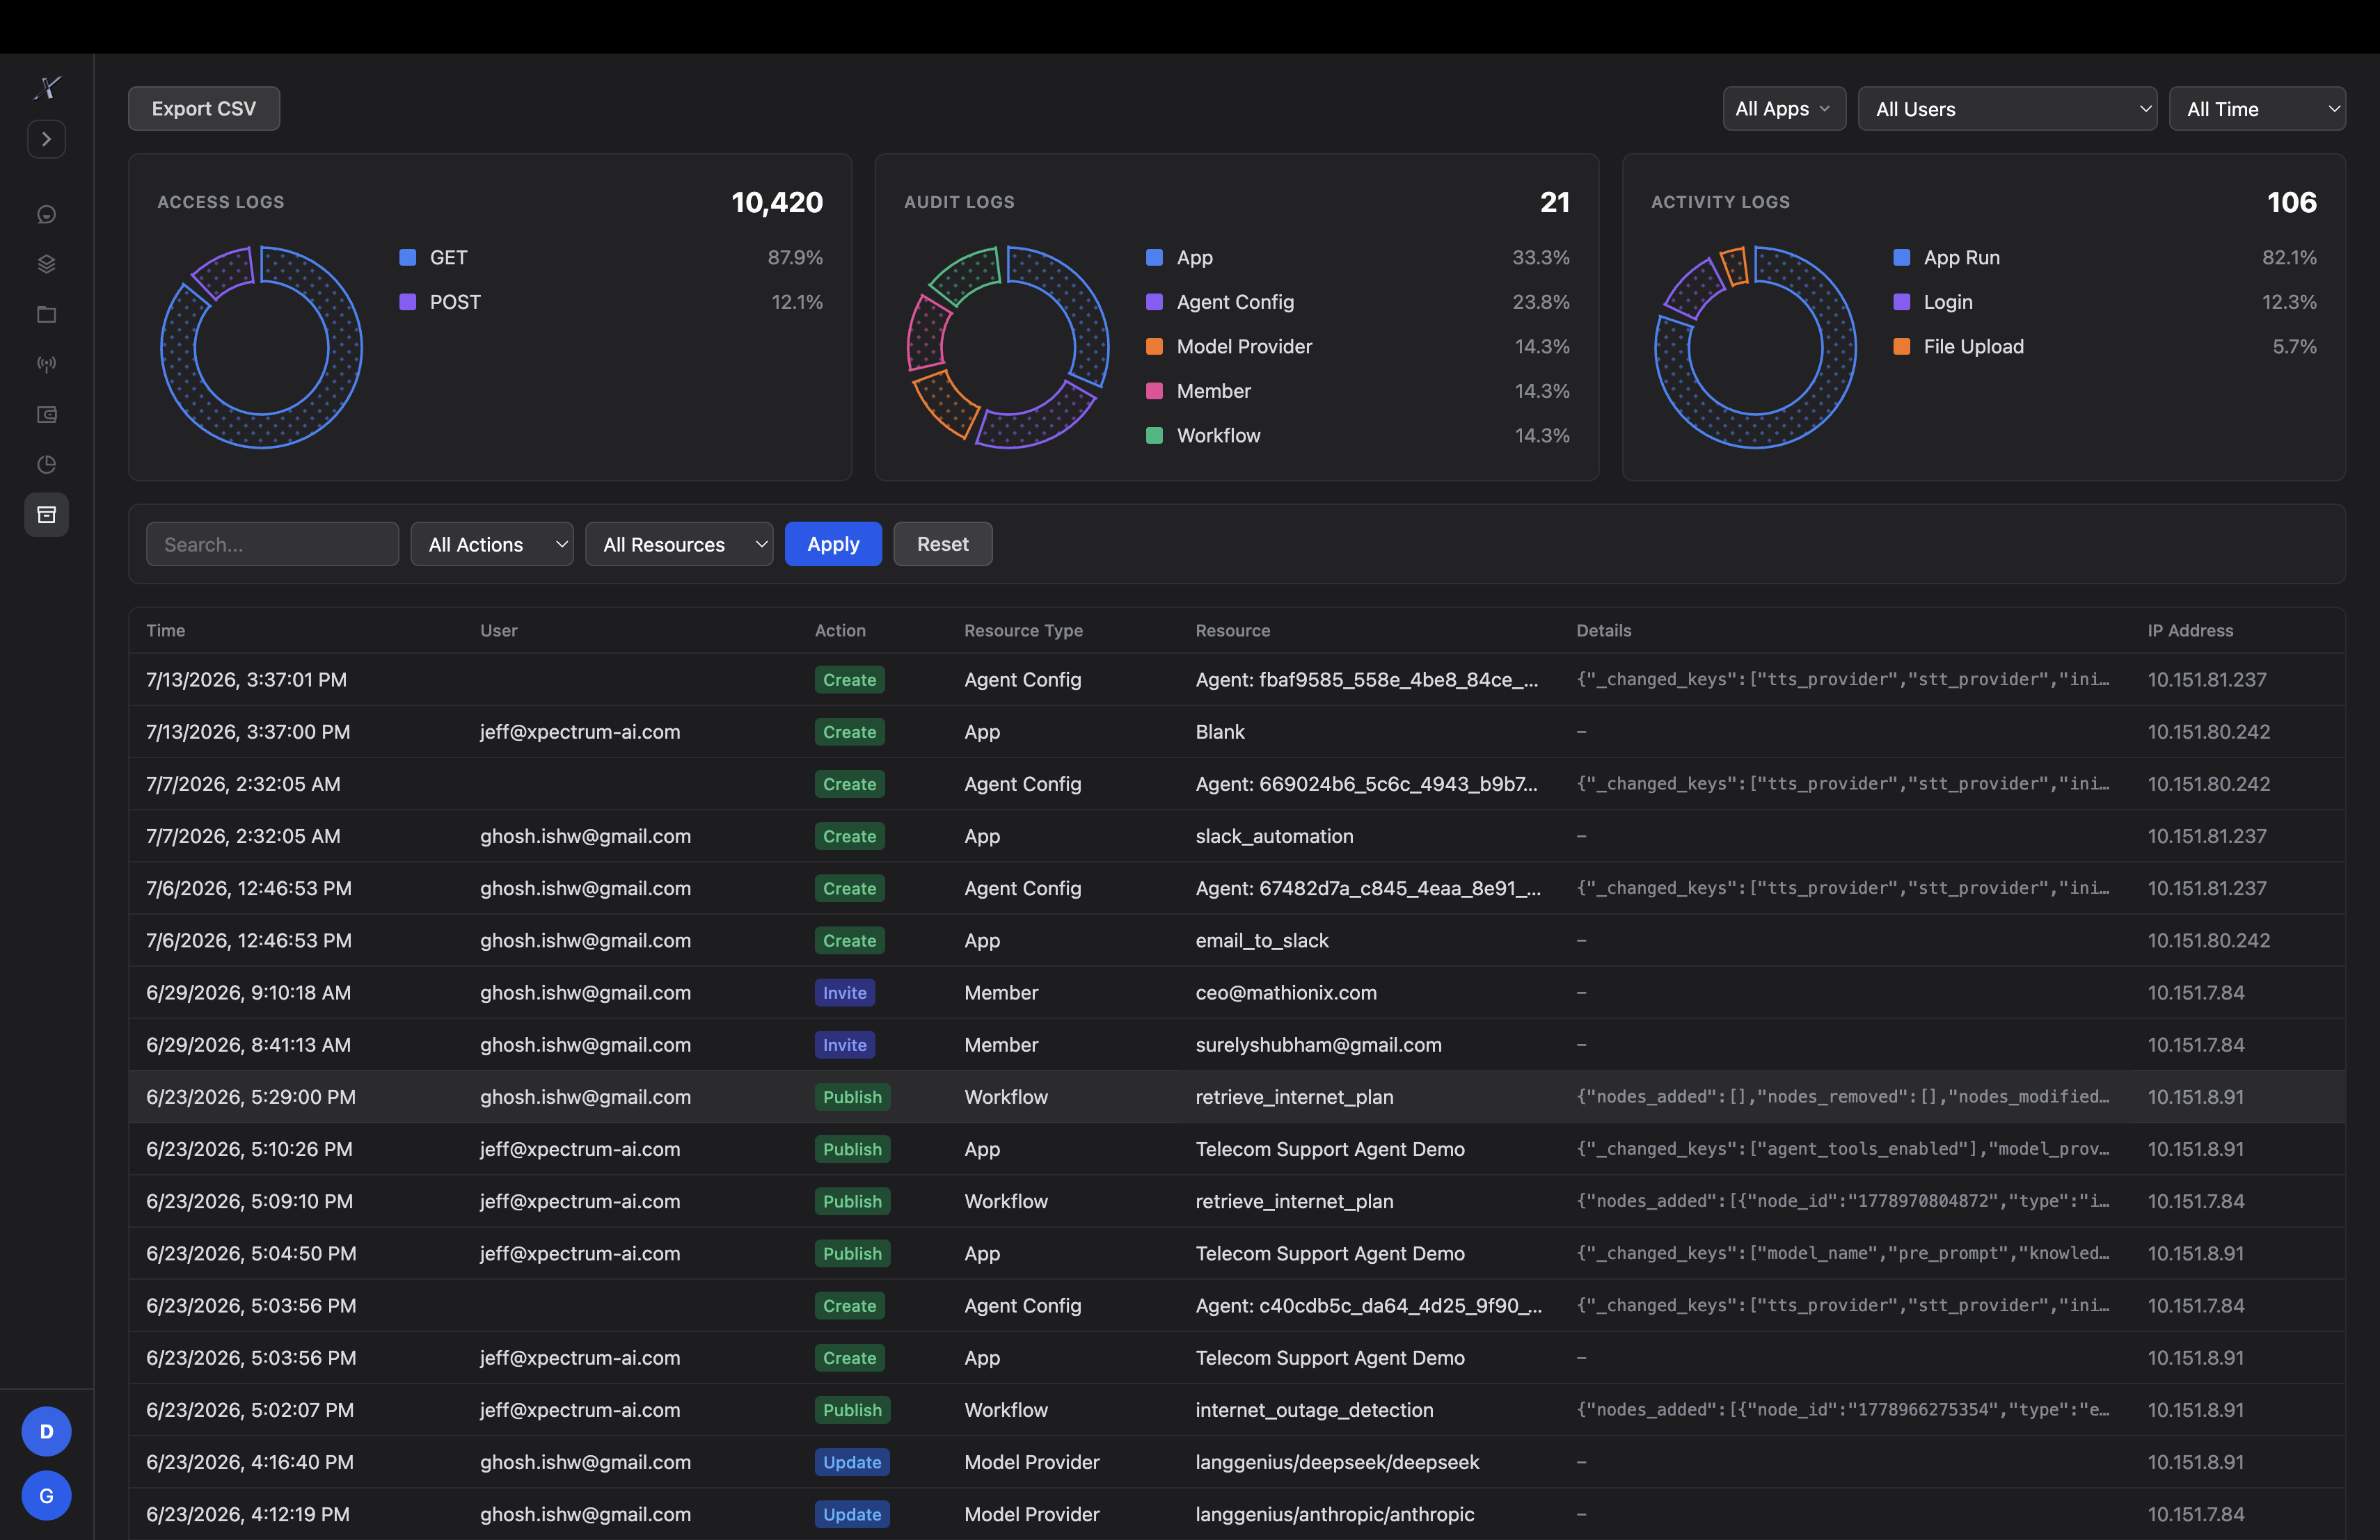2380x1540 pixels.
Task: Click the Invite badge for ceo@mathionix.com
Action: [x=845, y=993]
